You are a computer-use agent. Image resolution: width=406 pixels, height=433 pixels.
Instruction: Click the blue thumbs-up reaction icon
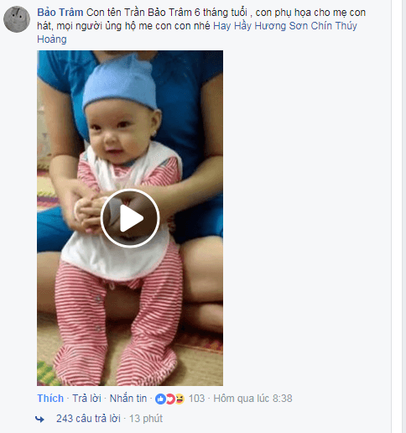point(160,399)
